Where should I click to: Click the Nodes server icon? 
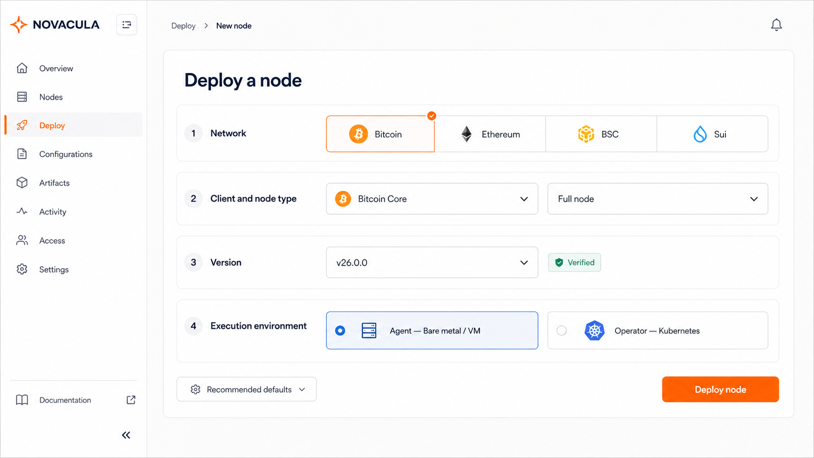(x=22, y=97)
